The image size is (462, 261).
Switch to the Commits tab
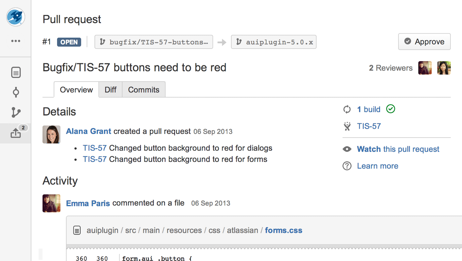(x=143, y=90)
